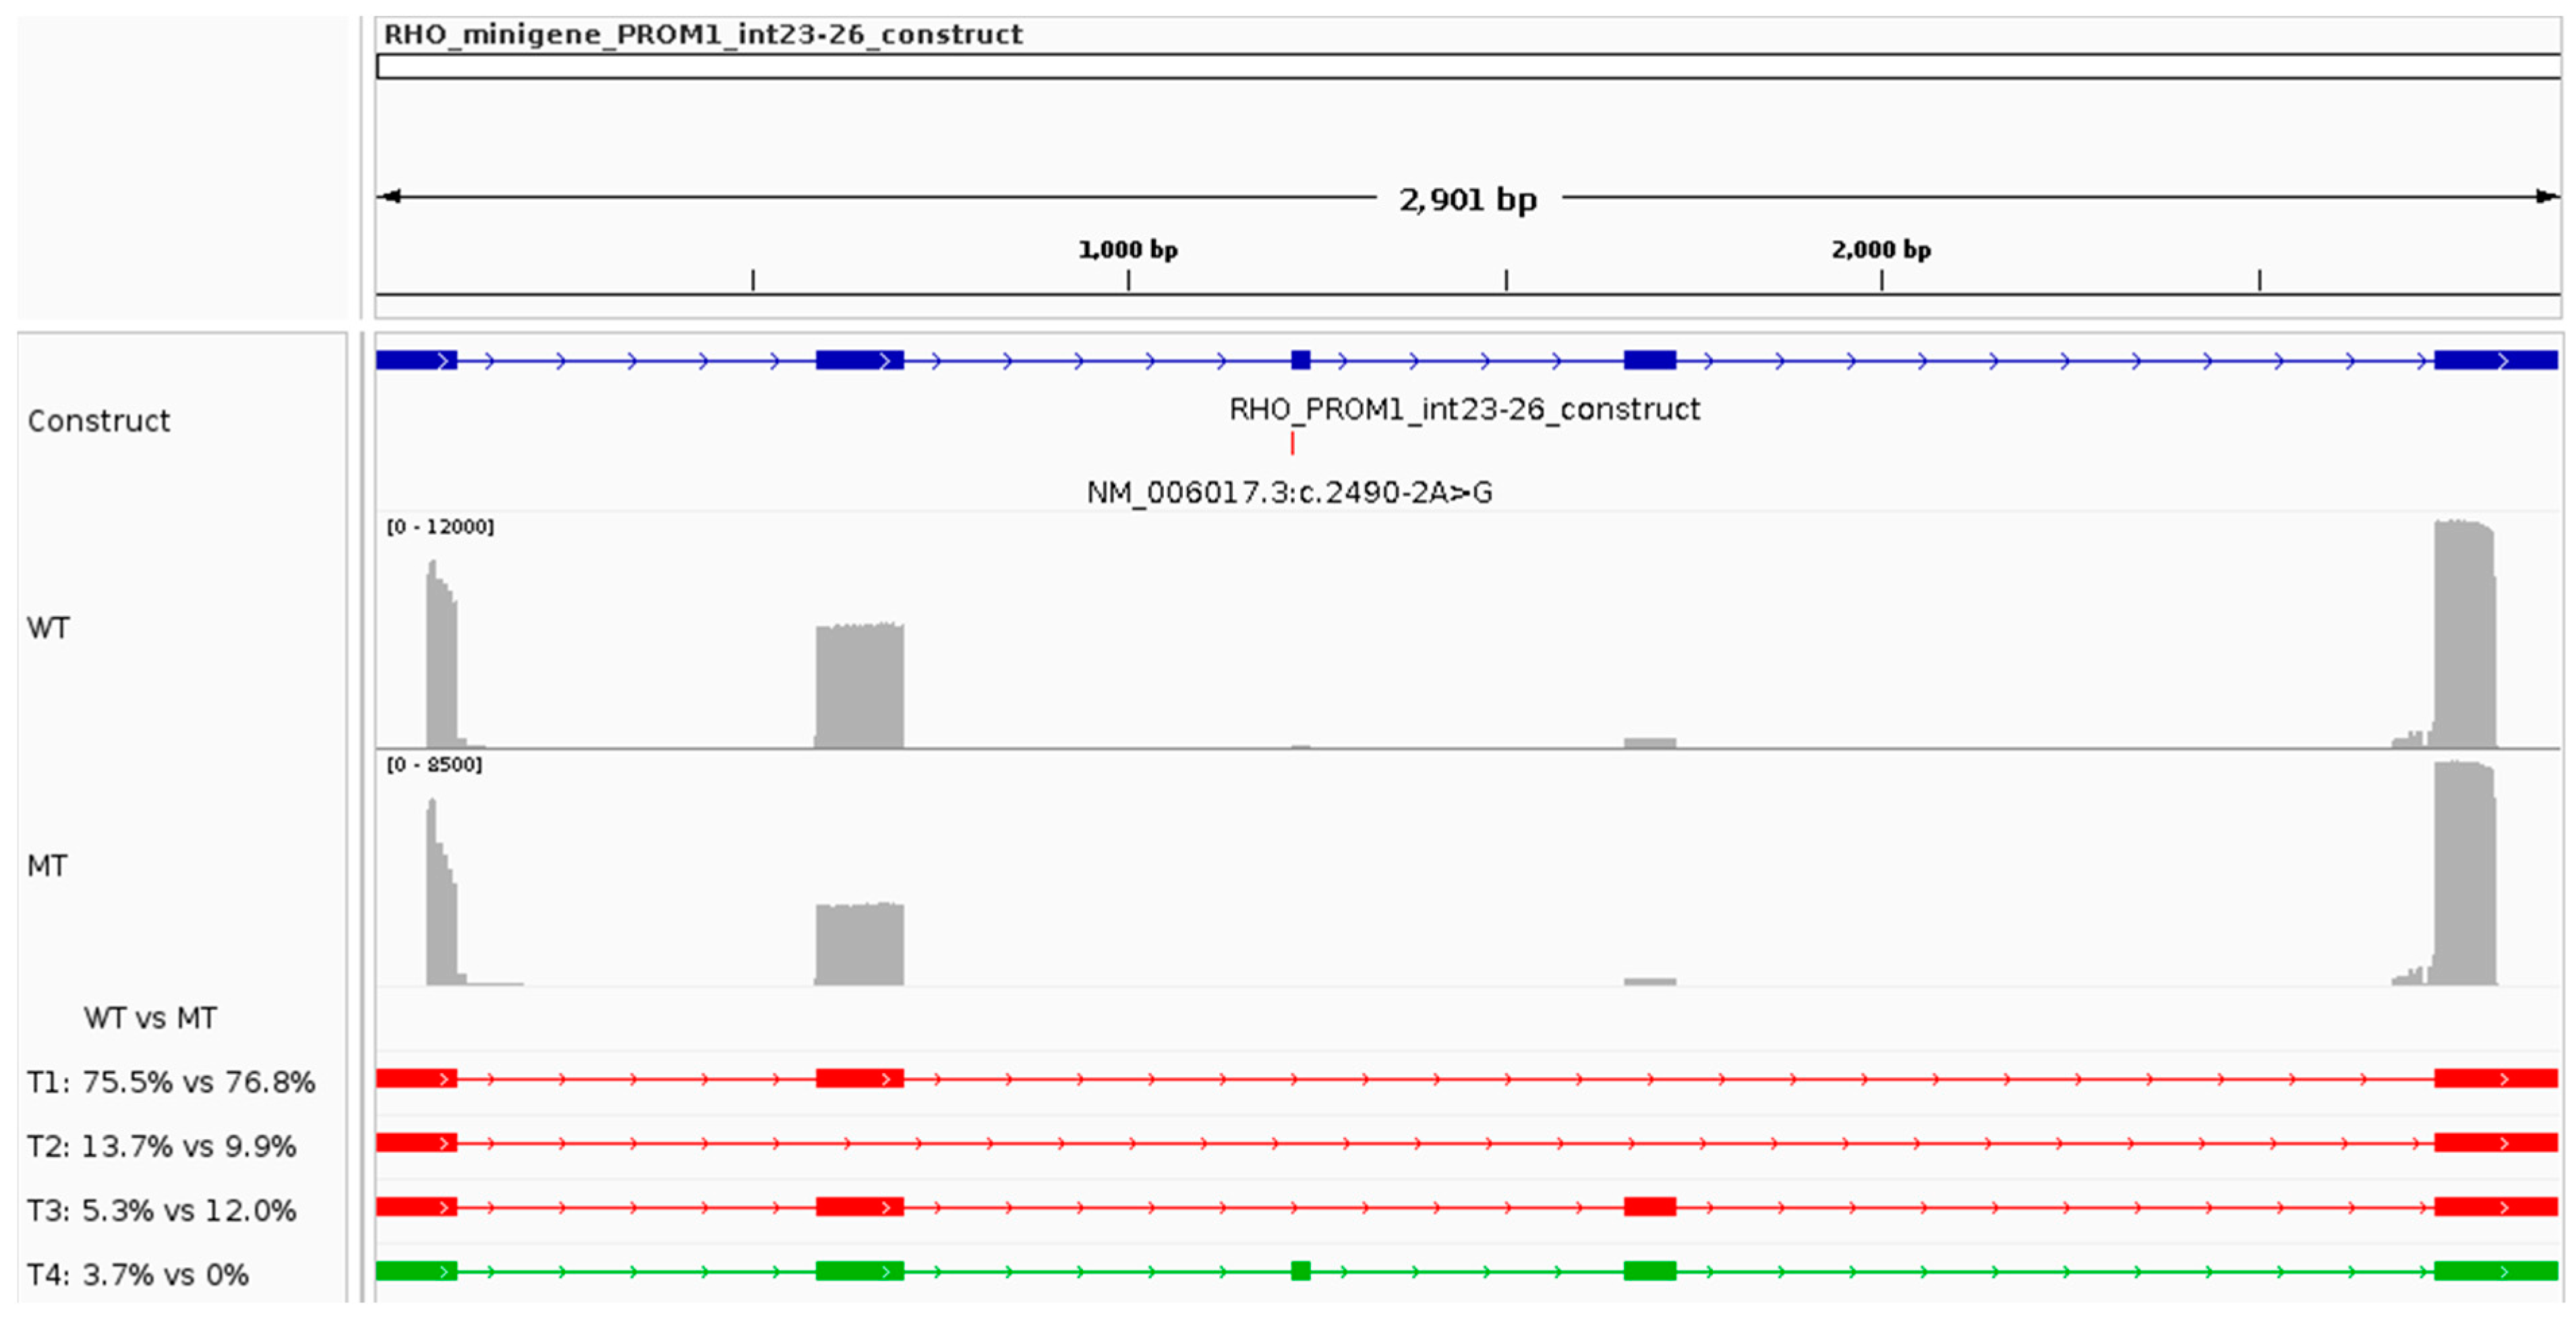This screenshot has width=2576, height=1326.
Task: Click the red pseudoexon block in T3
Action: 1649,1207
